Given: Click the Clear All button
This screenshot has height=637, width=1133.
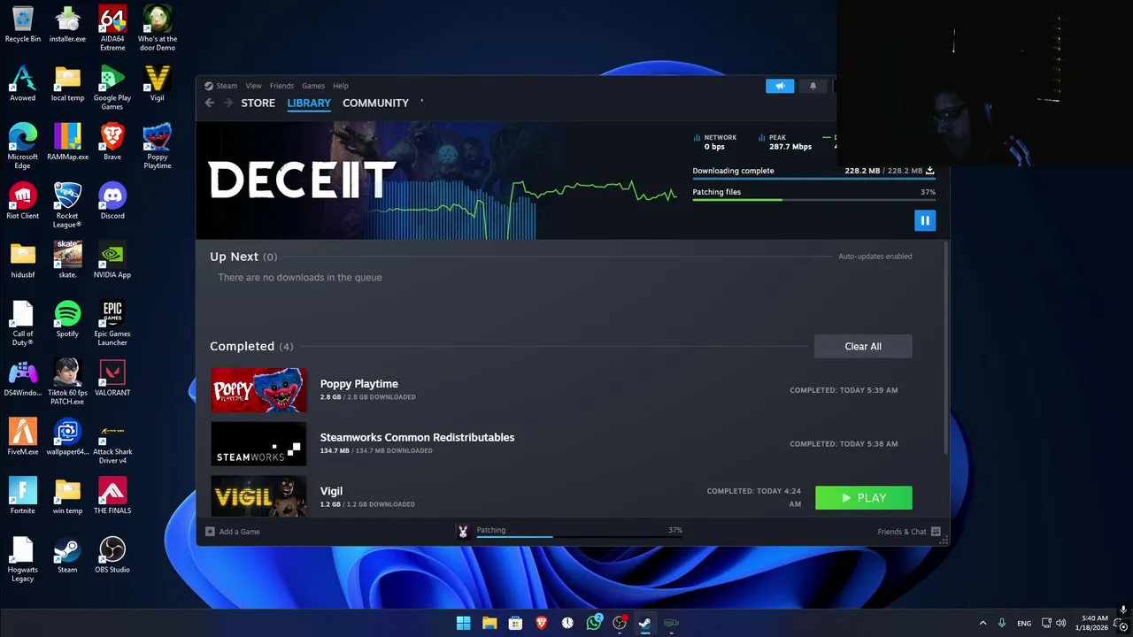Looking at the screenshot, I should [863, 347].
